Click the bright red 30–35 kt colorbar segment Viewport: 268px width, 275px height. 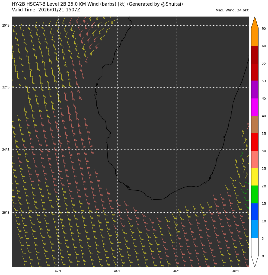(254, 142)
